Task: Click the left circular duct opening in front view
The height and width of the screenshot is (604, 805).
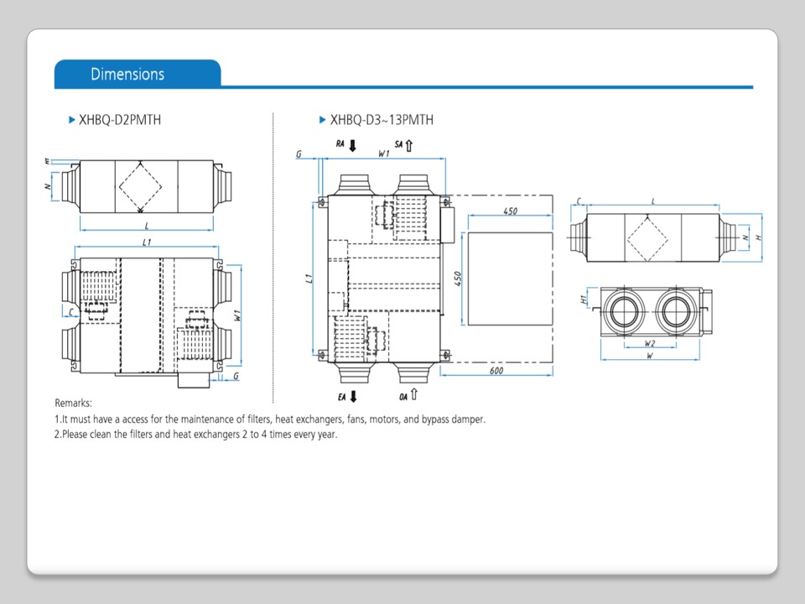Action: pyautogui.click(x=623, y=311)
